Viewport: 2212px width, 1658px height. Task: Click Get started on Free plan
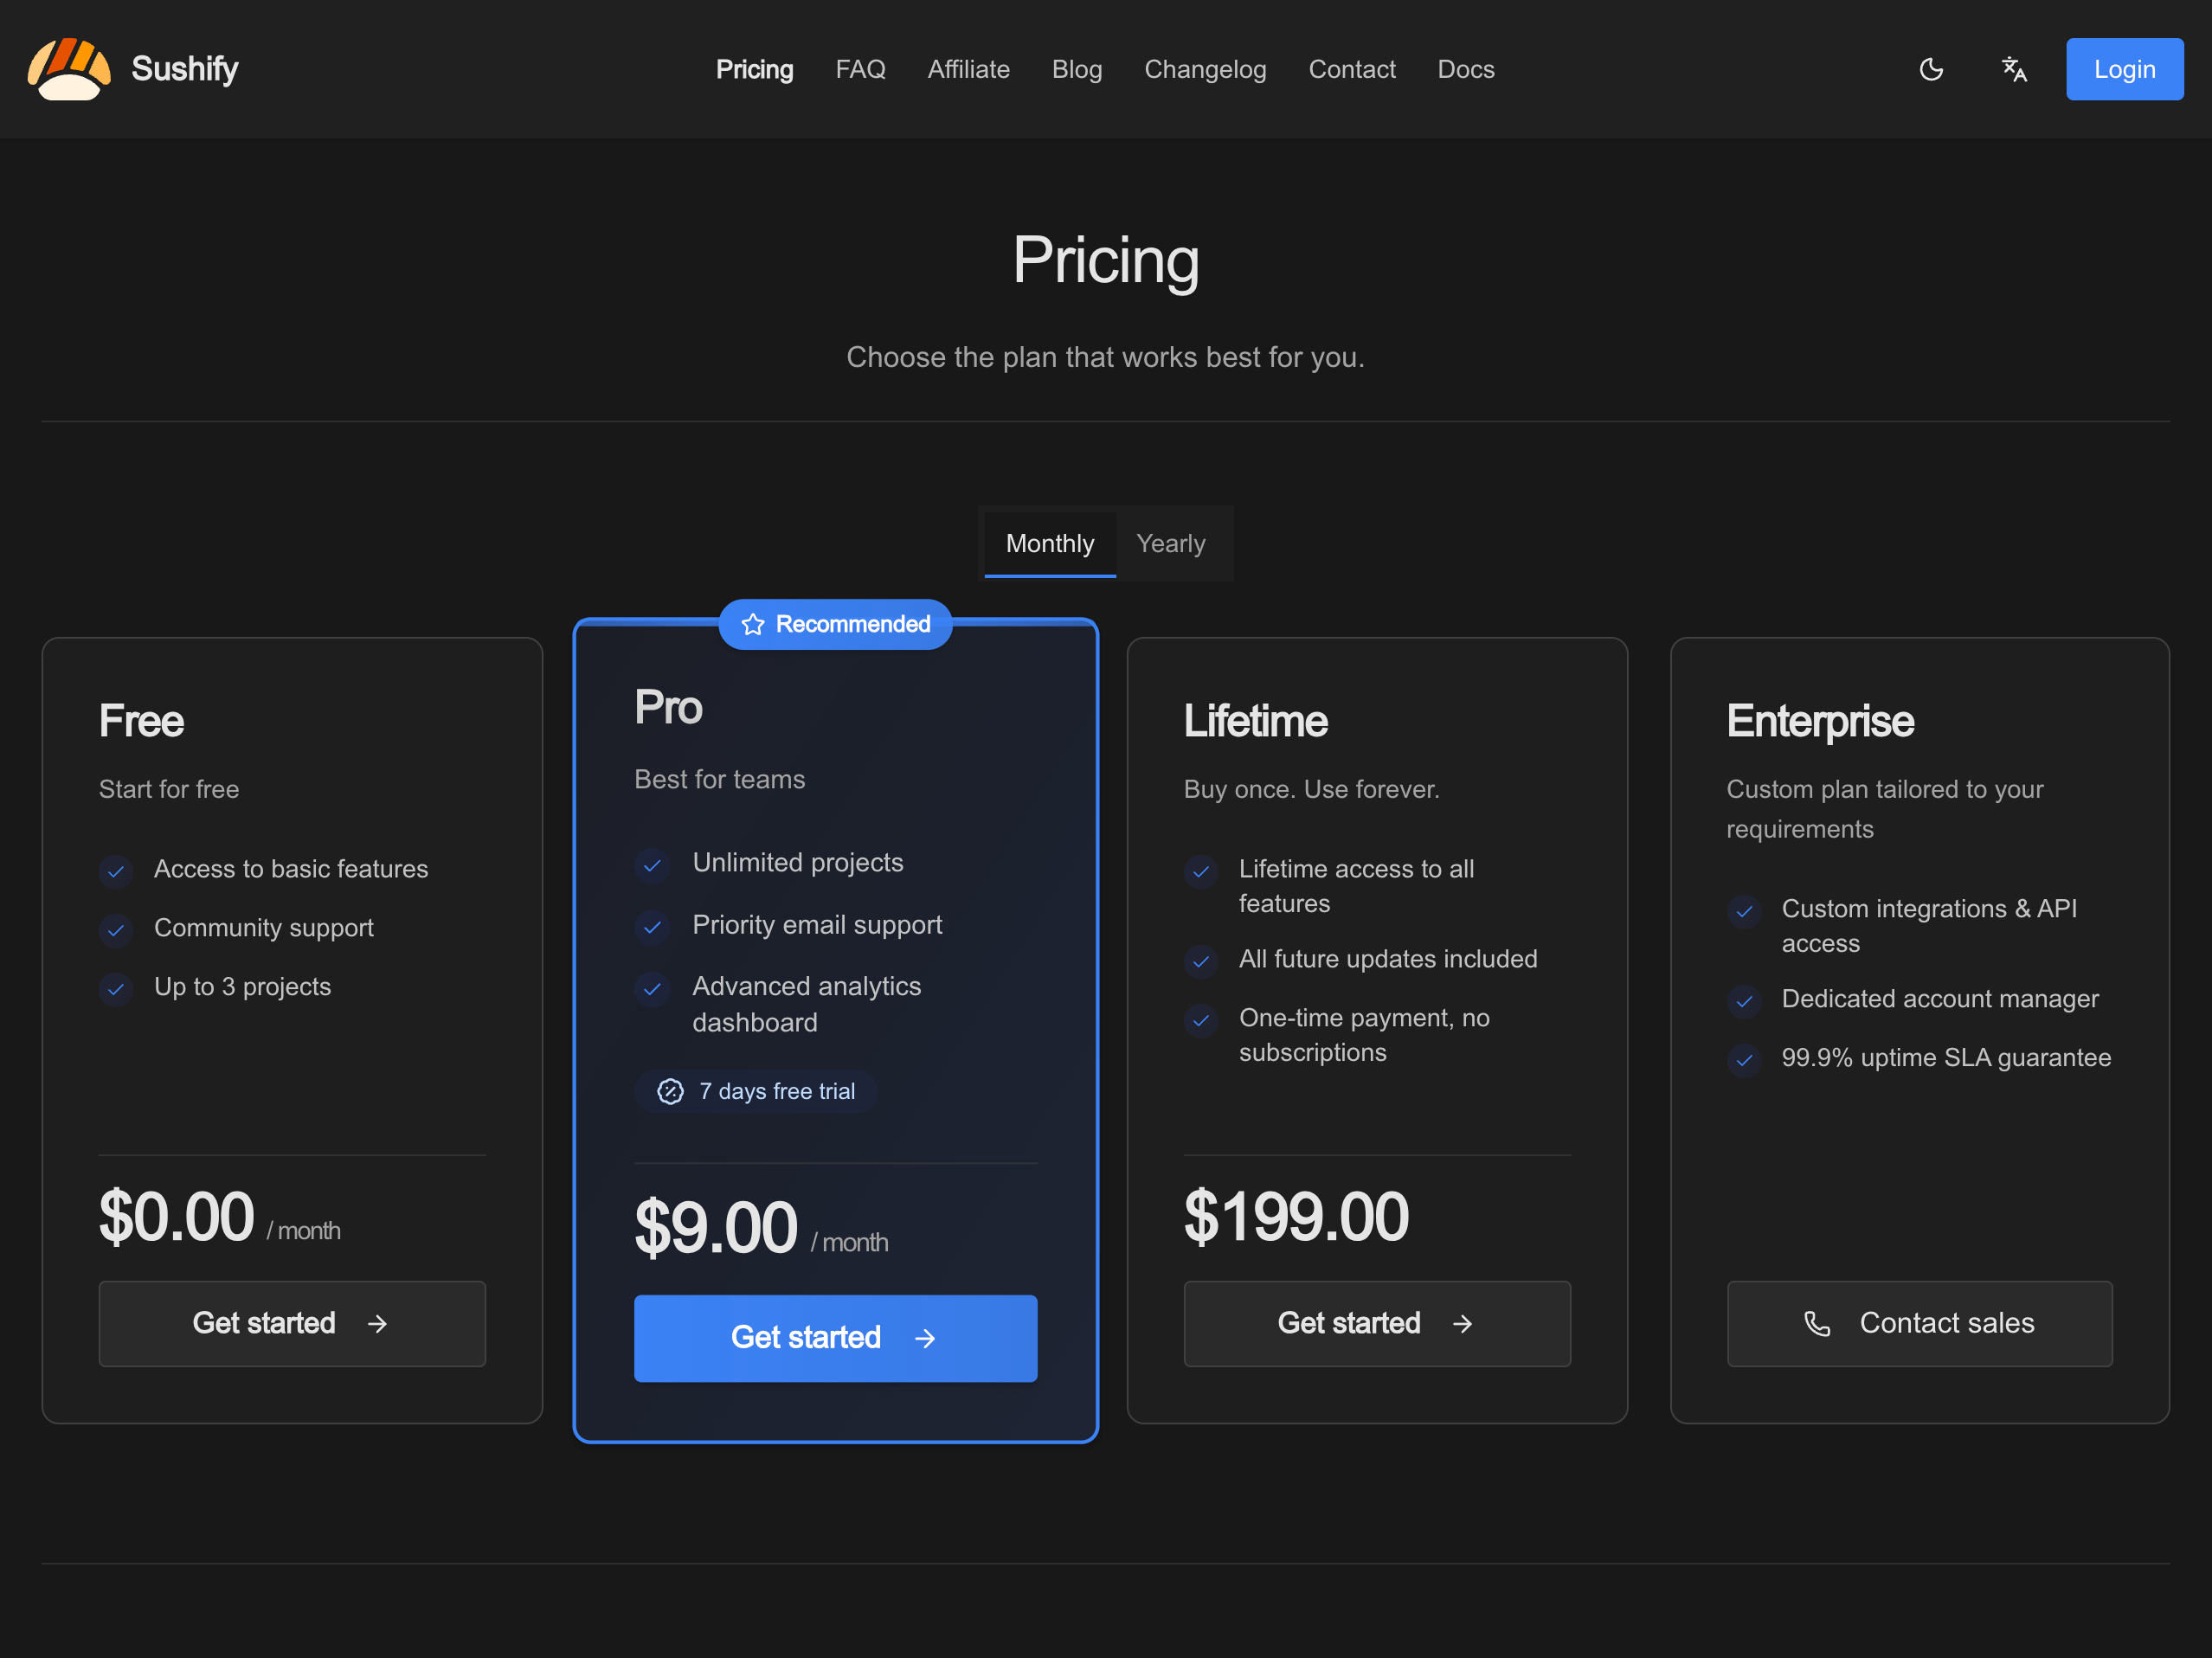(x=292, y=1323)
